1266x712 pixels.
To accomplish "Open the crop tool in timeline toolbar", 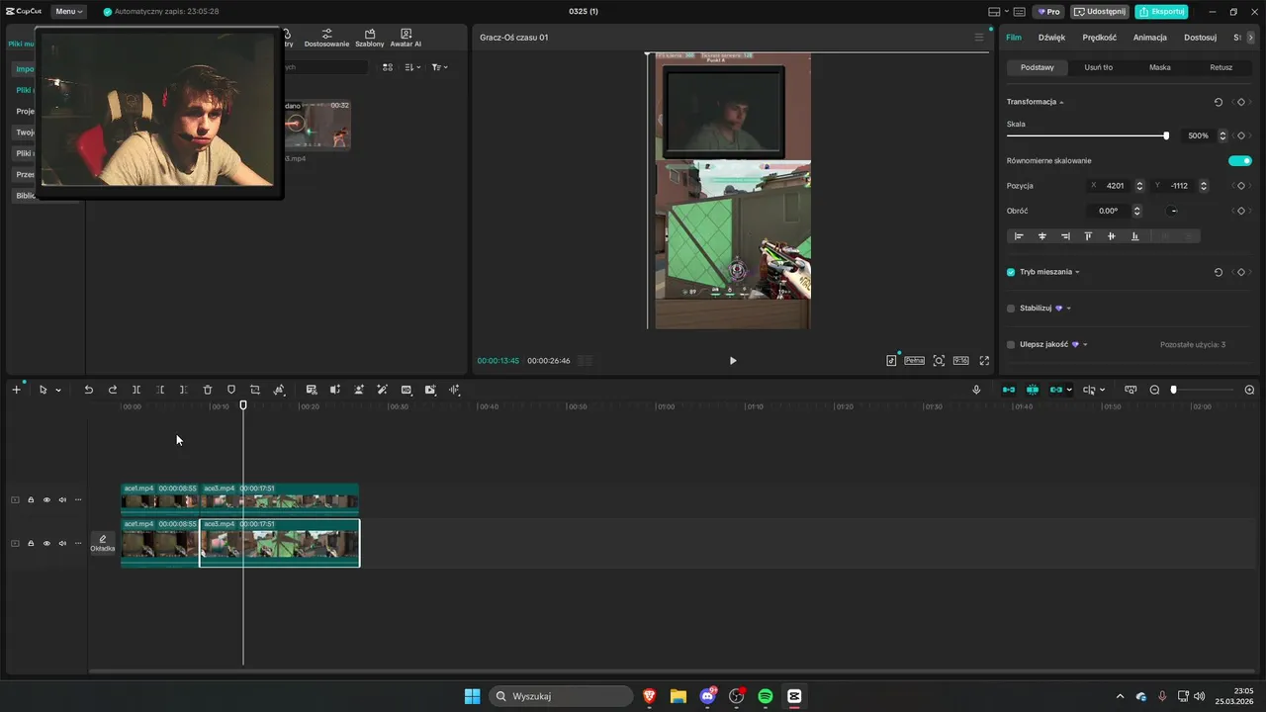I will 255,390.
